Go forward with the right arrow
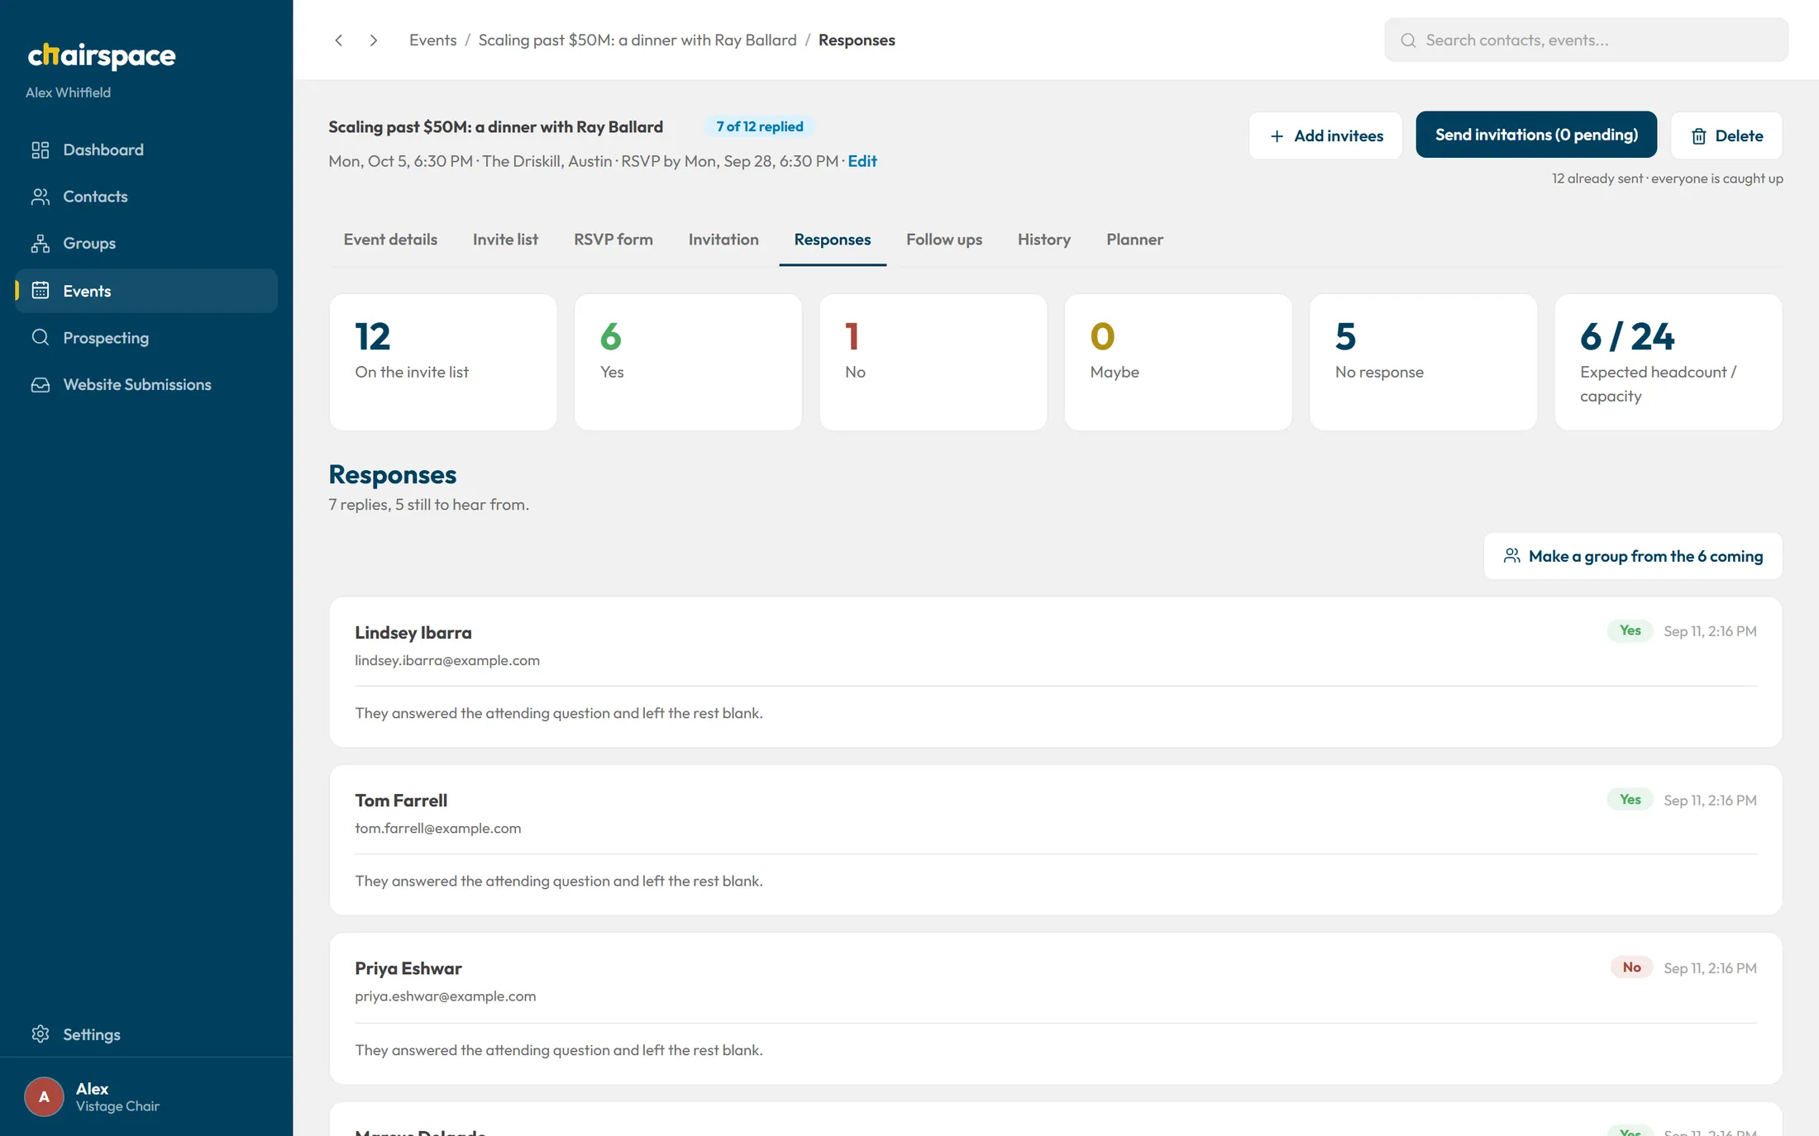The height and width of the screenshot is (1136, 1819). coord(374,40)
